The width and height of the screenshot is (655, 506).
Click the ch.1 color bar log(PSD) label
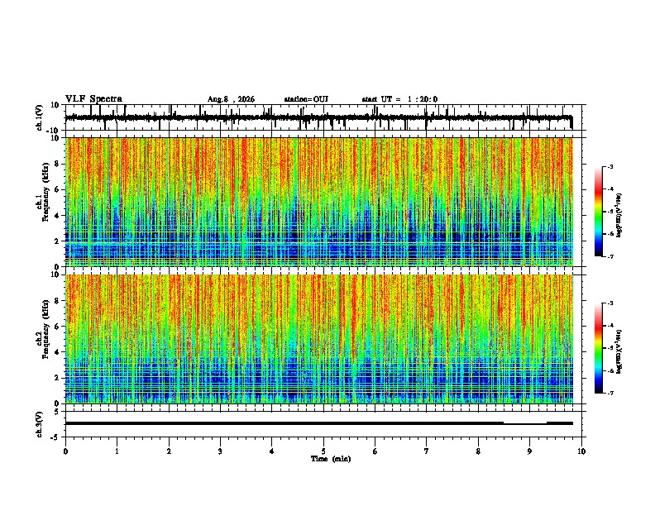[619, 216]
